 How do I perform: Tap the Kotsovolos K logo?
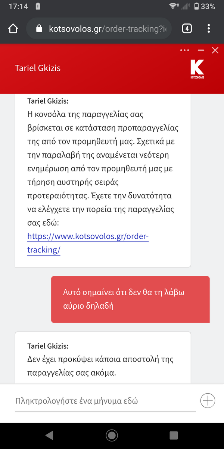pyautogui.click(x=197, y=68)
